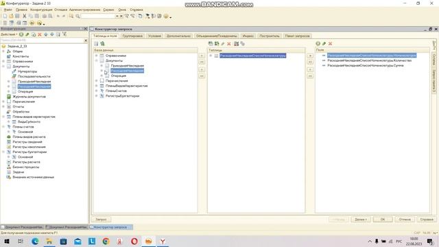Open Microsoft Edge from taskbar
The height and width of the screenshot is (247, 439).
pos(35,241)
